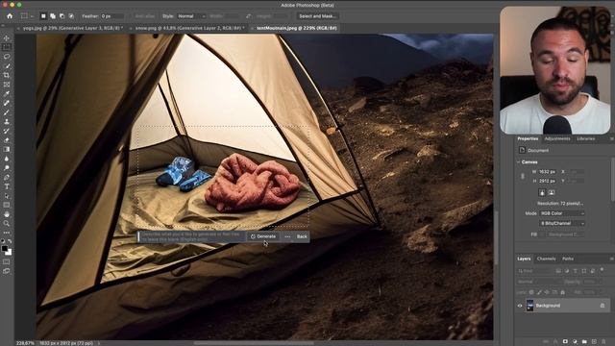
Task: Select the Zoom tool
Action: click(7, 224)
